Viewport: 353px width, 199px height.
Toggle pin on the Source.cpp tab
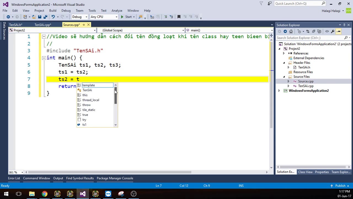pyautogui.click(x=84, y=25)
